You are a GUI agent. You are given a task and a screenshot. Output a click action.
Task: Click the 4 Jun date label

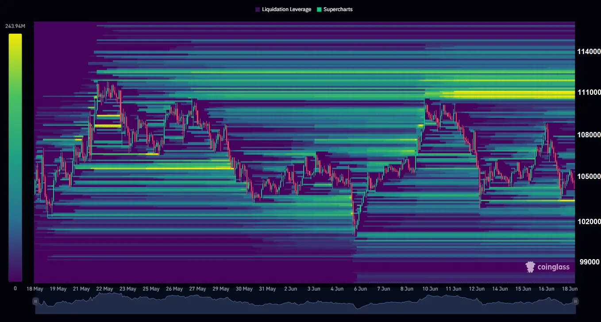pyautogui.click(x=337, y=289)
